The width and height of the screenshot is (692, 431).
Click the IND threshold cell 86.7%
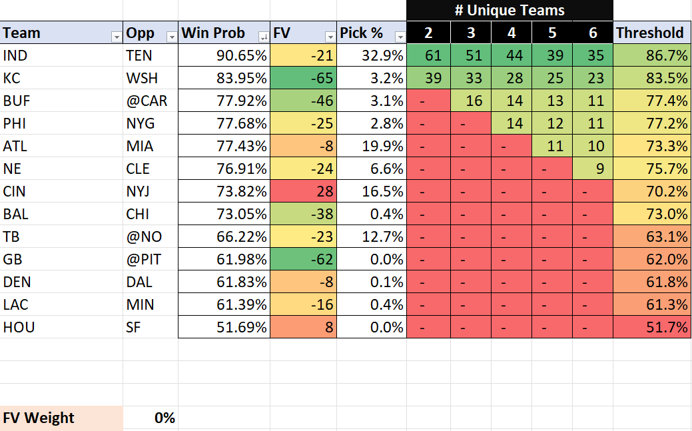652,56
